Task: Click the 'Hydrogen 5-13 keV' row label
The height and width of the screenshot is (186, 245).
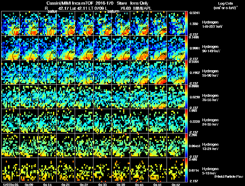Action: tap(210, 171)
